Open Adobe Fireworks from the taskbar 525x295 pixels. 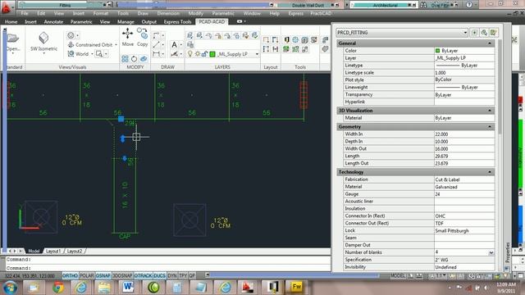point(297,287)
